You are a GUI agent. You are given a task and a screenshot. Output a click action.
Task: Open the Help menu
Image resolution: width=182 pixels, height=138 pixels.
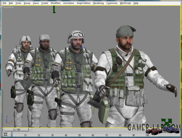[x=136, y=3]
